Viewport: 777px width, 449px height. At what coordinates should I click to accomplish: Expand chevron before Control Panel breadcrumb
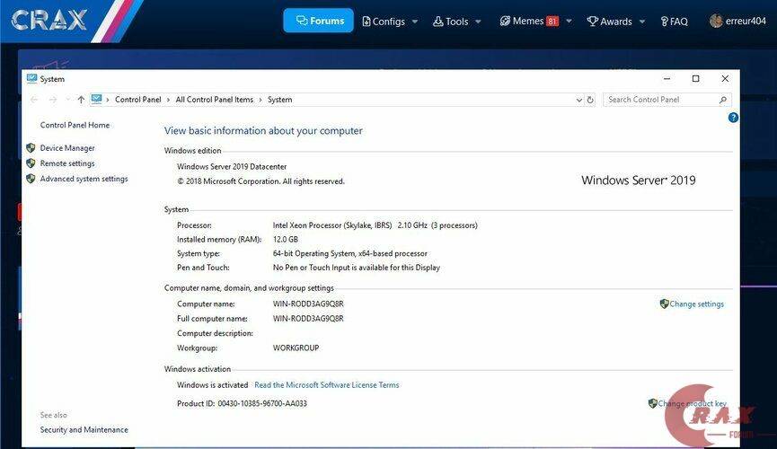(108, 100)
